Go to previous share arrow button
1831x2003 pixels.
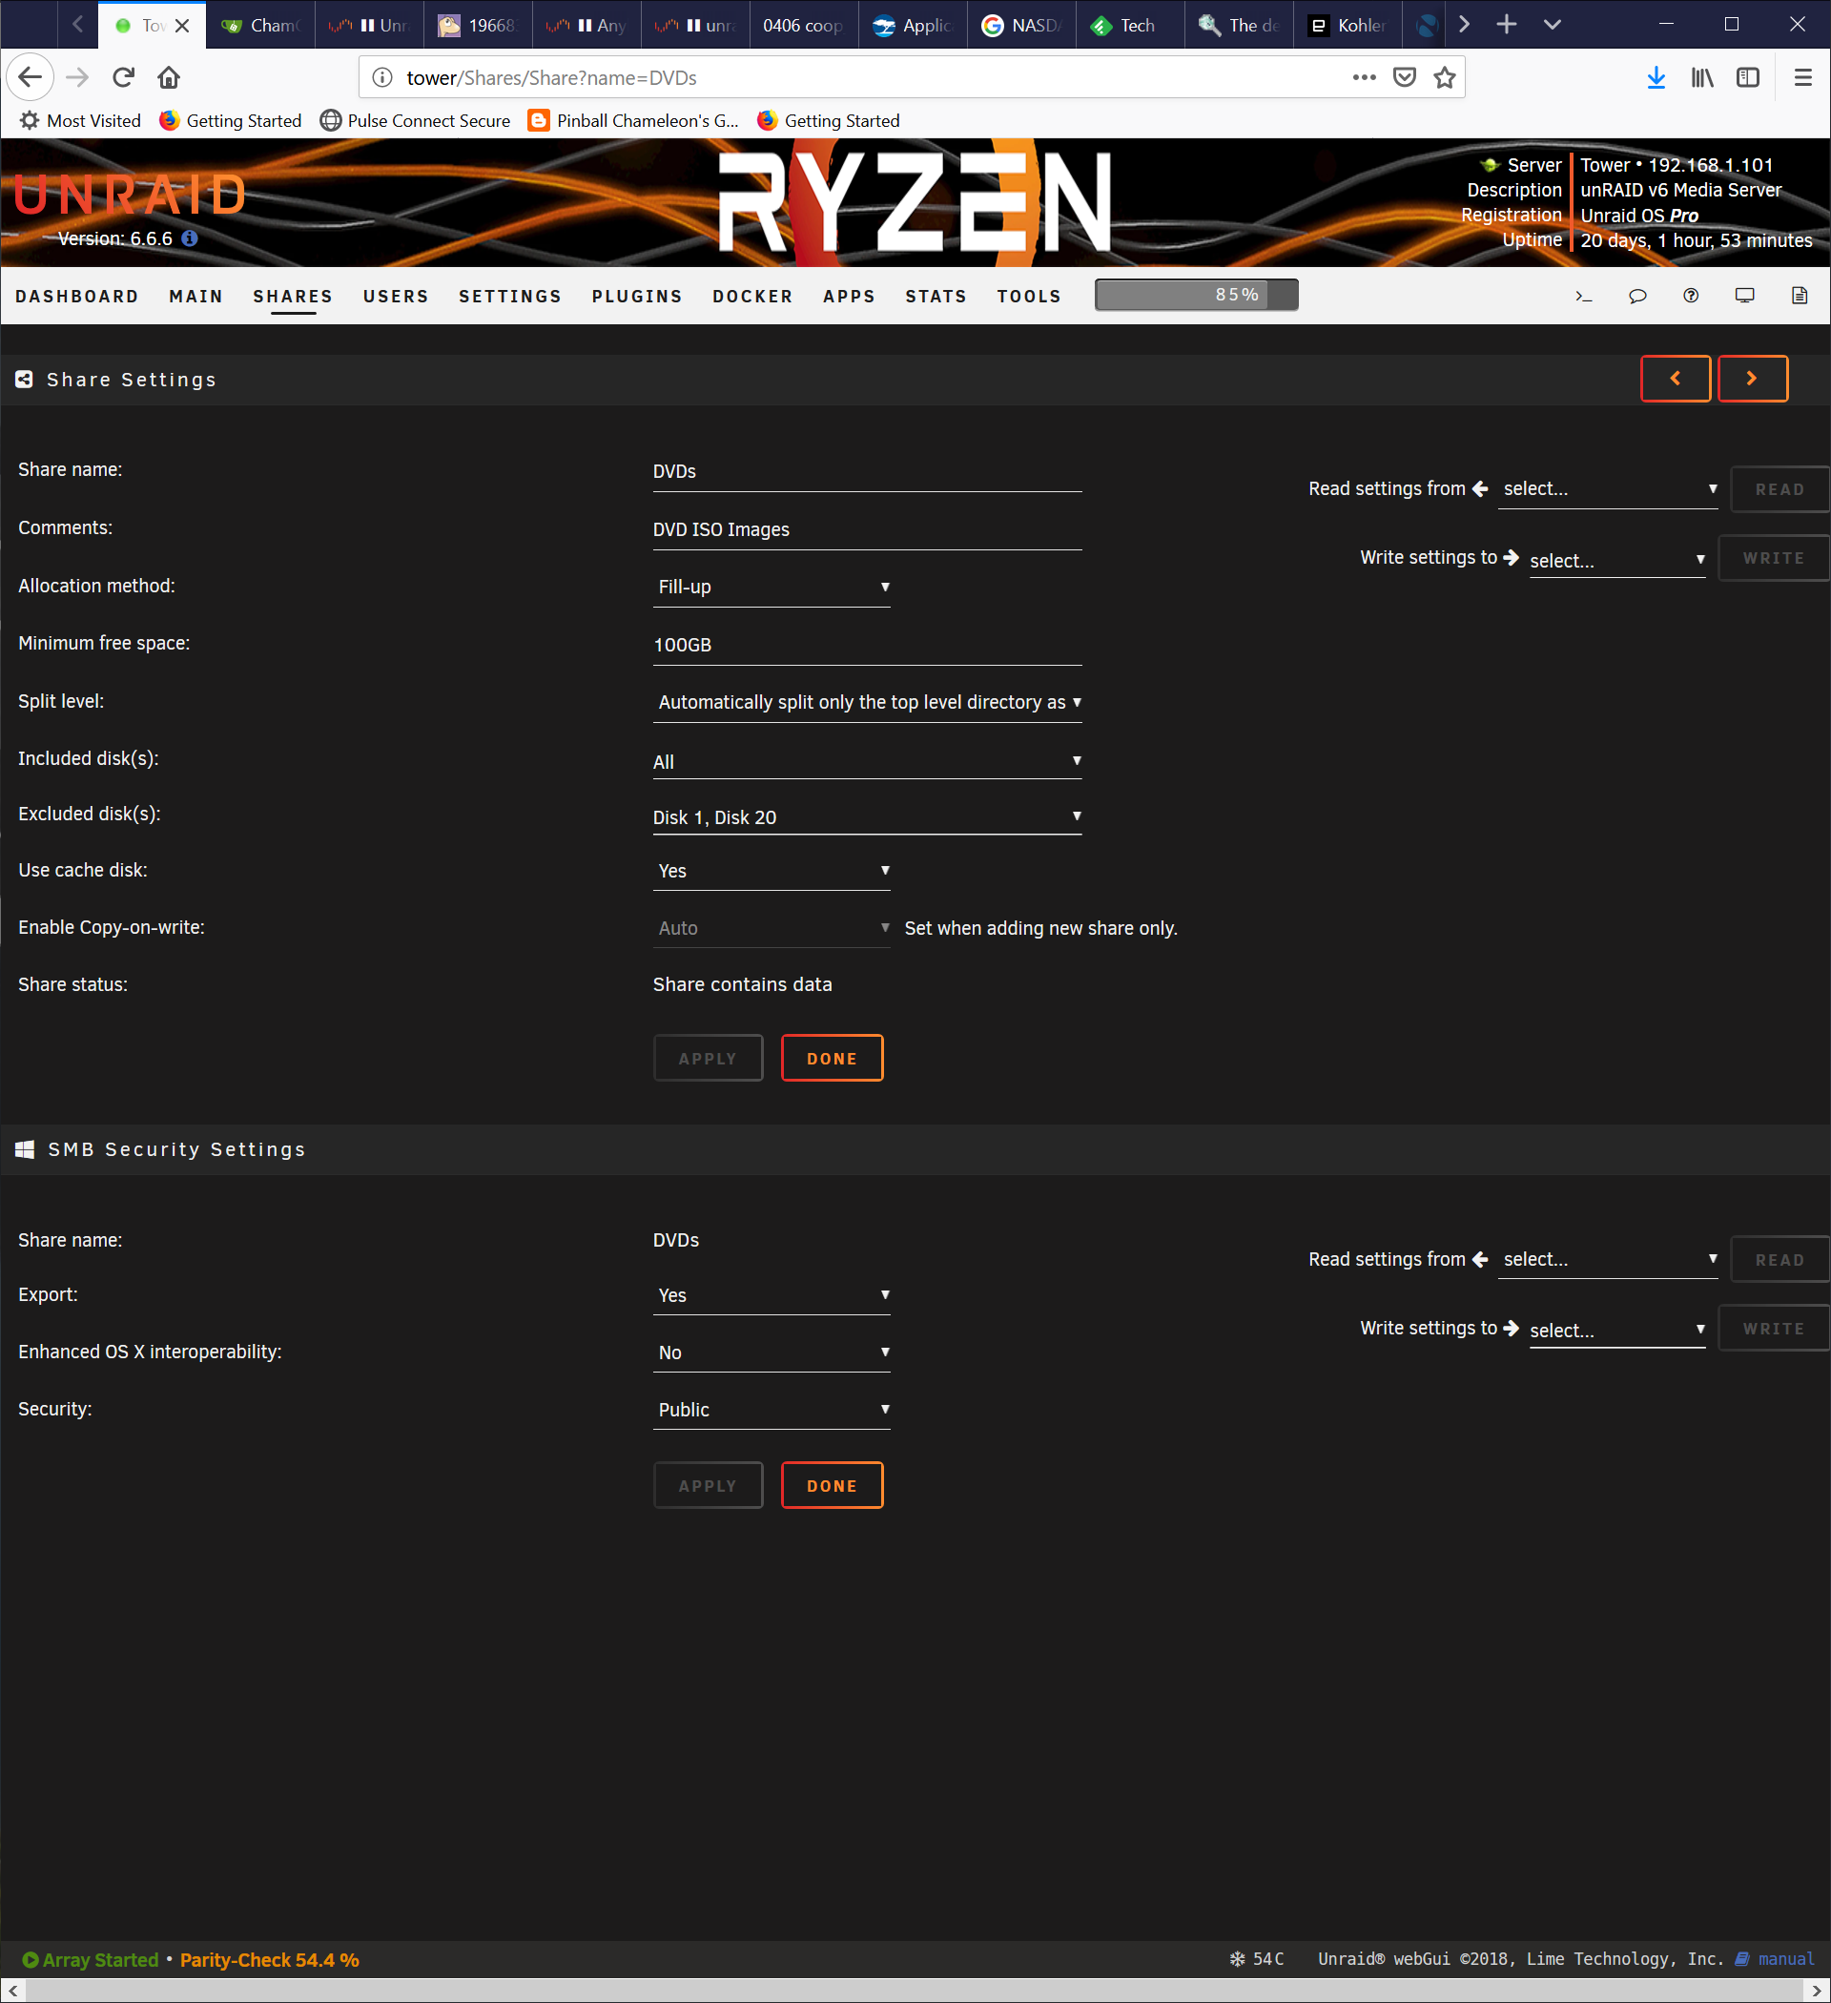coord(1675,379)
